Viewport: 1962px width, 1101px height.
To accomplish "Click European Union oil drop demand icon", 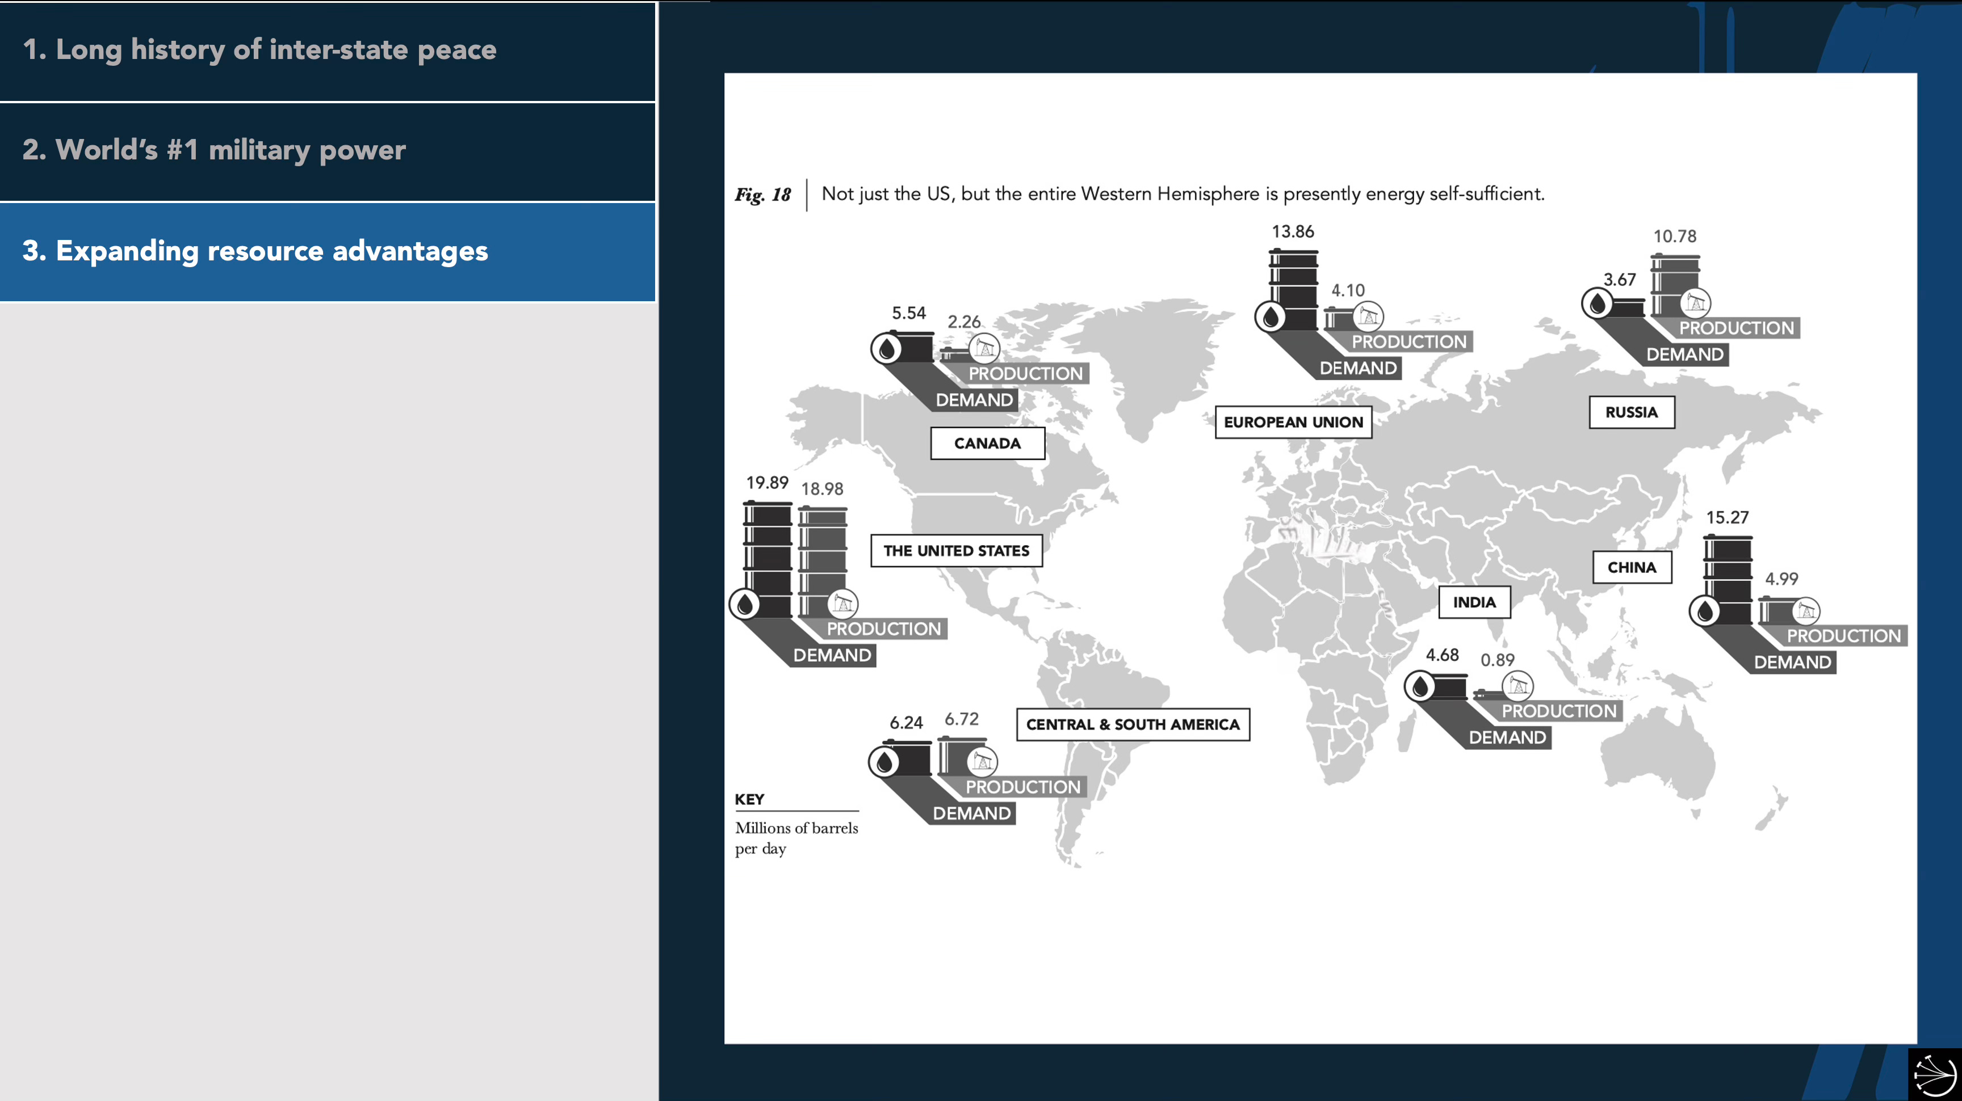I will [x=1269, y=317].
